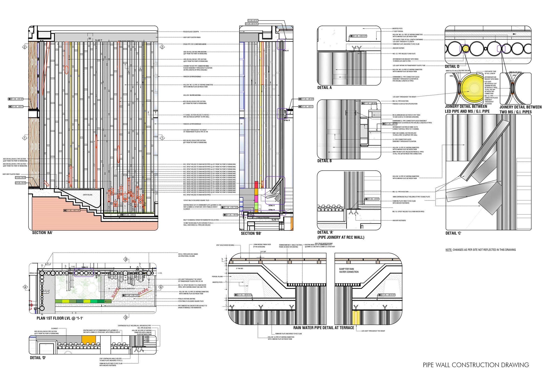Image resolution: width=542 pixels, height=384 pixels.
Task: Click the circled section marker 2 at left of Section AA
Action: coord(25,47)
